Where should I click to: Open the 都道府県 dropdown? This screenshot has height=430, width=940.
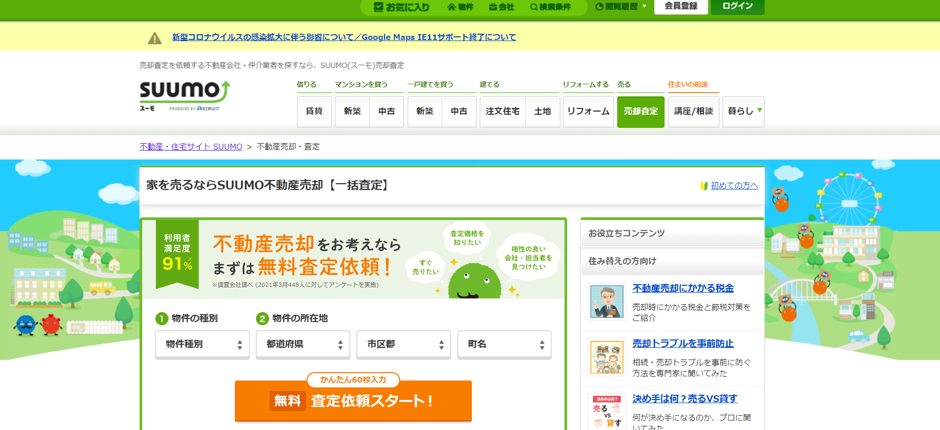click(x=303, y=344)
